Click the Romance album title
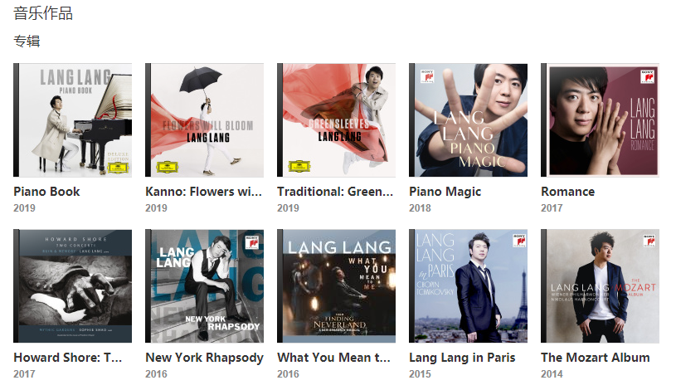676x390 pixels. click(x=568, y=192)
